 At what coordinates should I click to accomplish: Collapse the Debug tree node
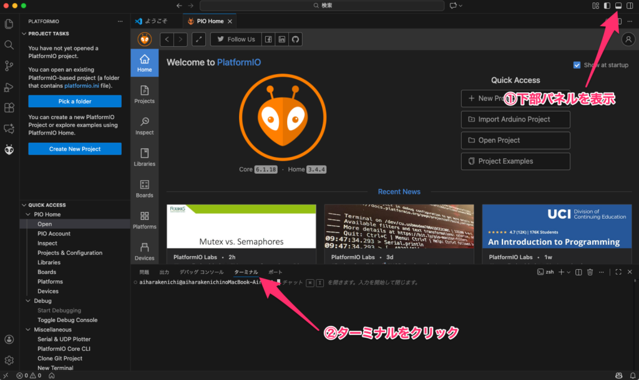coord(28,301)
